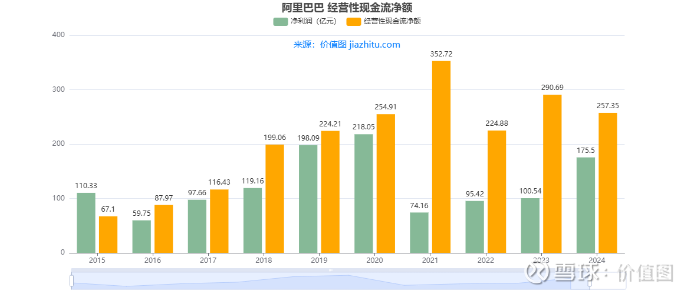Click the 100 y-axis tick label
Screen dimensions: 694x294
point(59,199)
